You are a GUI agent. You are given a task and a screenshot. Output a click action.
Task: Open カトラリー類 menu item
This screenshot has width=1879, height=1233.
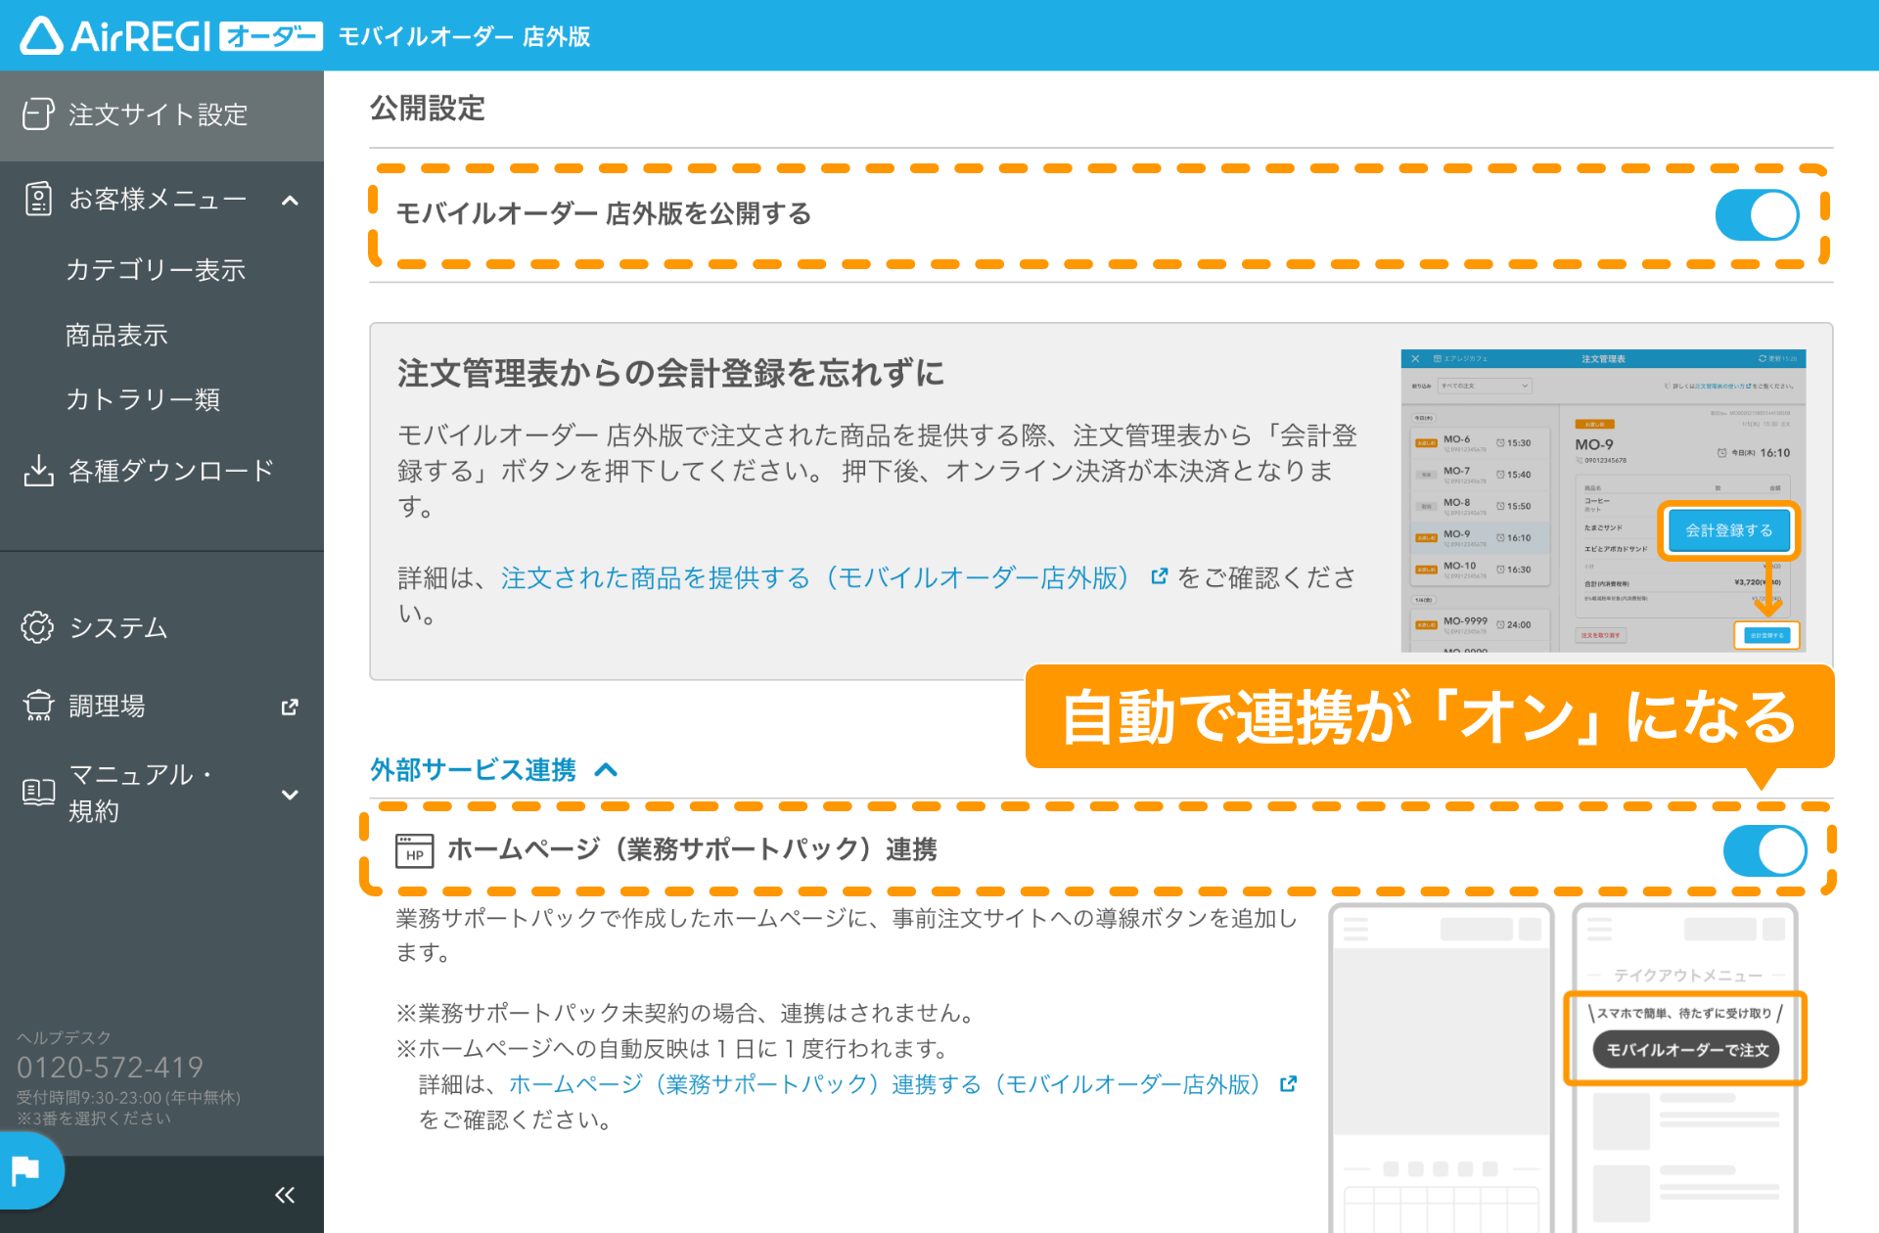click(143, 399)
